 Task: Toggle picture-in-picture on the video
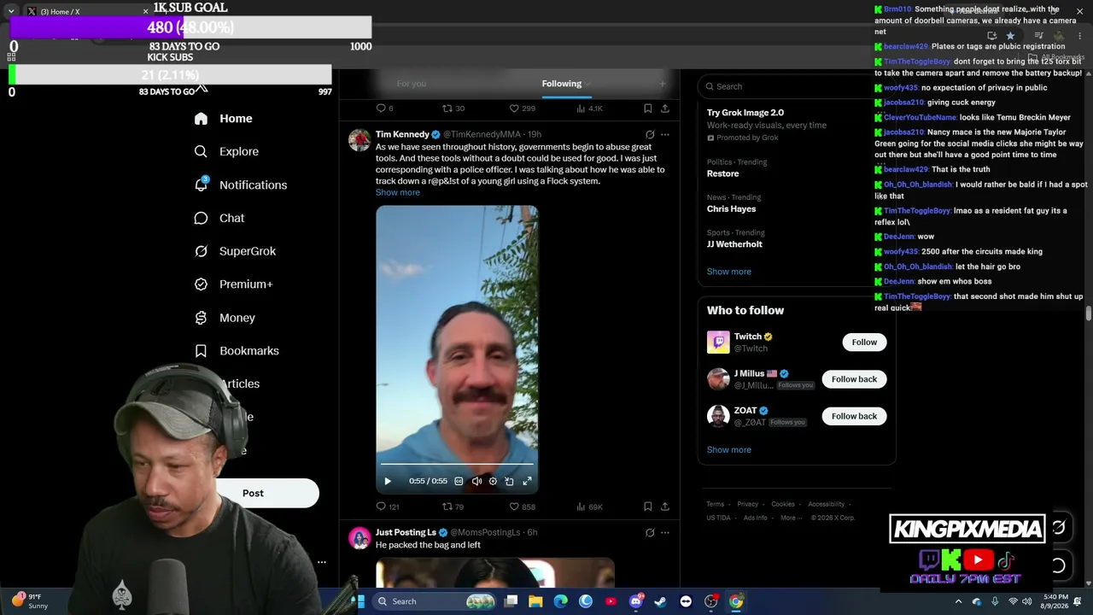[510, 481]
